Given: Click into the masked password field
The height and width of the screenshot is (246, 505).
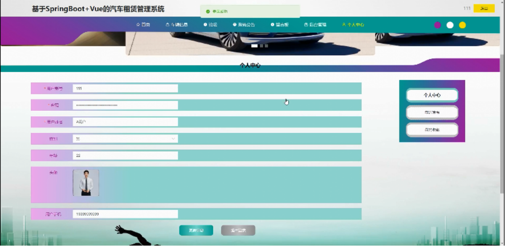Looking at the screenshot, I should pos(125,105).
